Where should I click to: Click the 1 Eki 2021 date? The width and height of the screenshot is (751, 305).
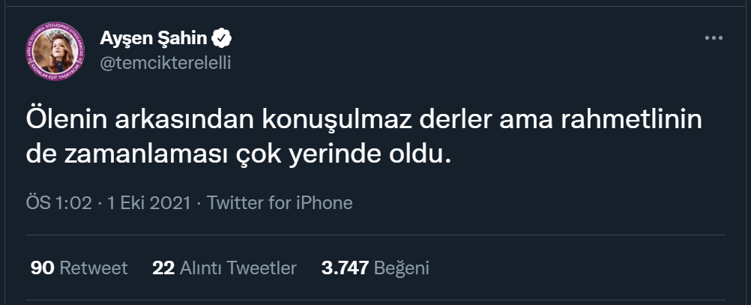click(148, 202)
